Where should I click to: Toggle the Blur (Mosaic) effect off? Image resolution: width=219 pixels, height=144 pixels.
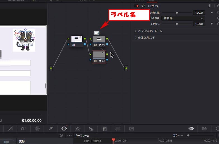(x=137, y=6)
